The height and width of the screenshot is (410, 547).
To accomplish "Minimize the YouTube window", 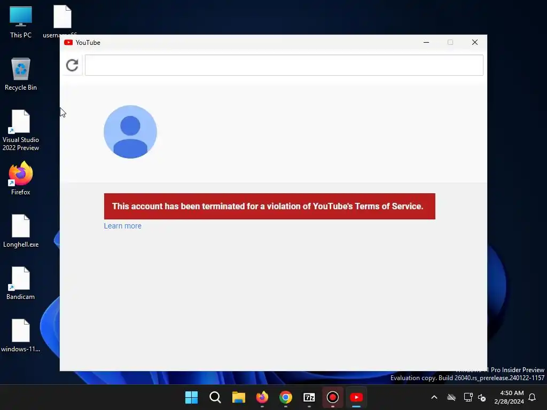I will 426,42.
